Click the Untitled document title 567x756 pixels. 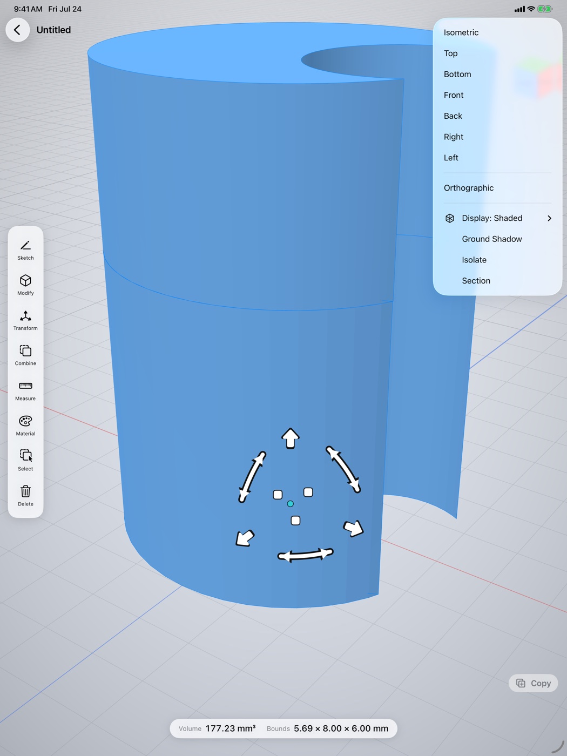(x=53, y=30)
